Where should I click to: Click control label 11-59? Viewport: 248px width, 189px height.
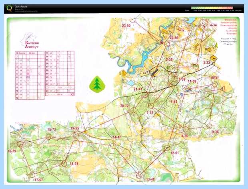(x=192, y=81)
